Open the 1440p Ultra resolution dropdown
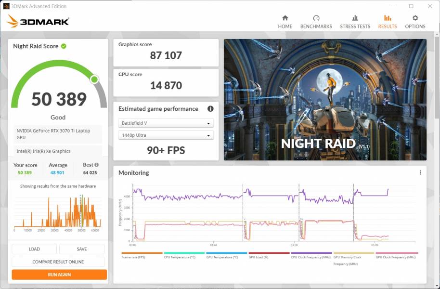 [166, 135]
